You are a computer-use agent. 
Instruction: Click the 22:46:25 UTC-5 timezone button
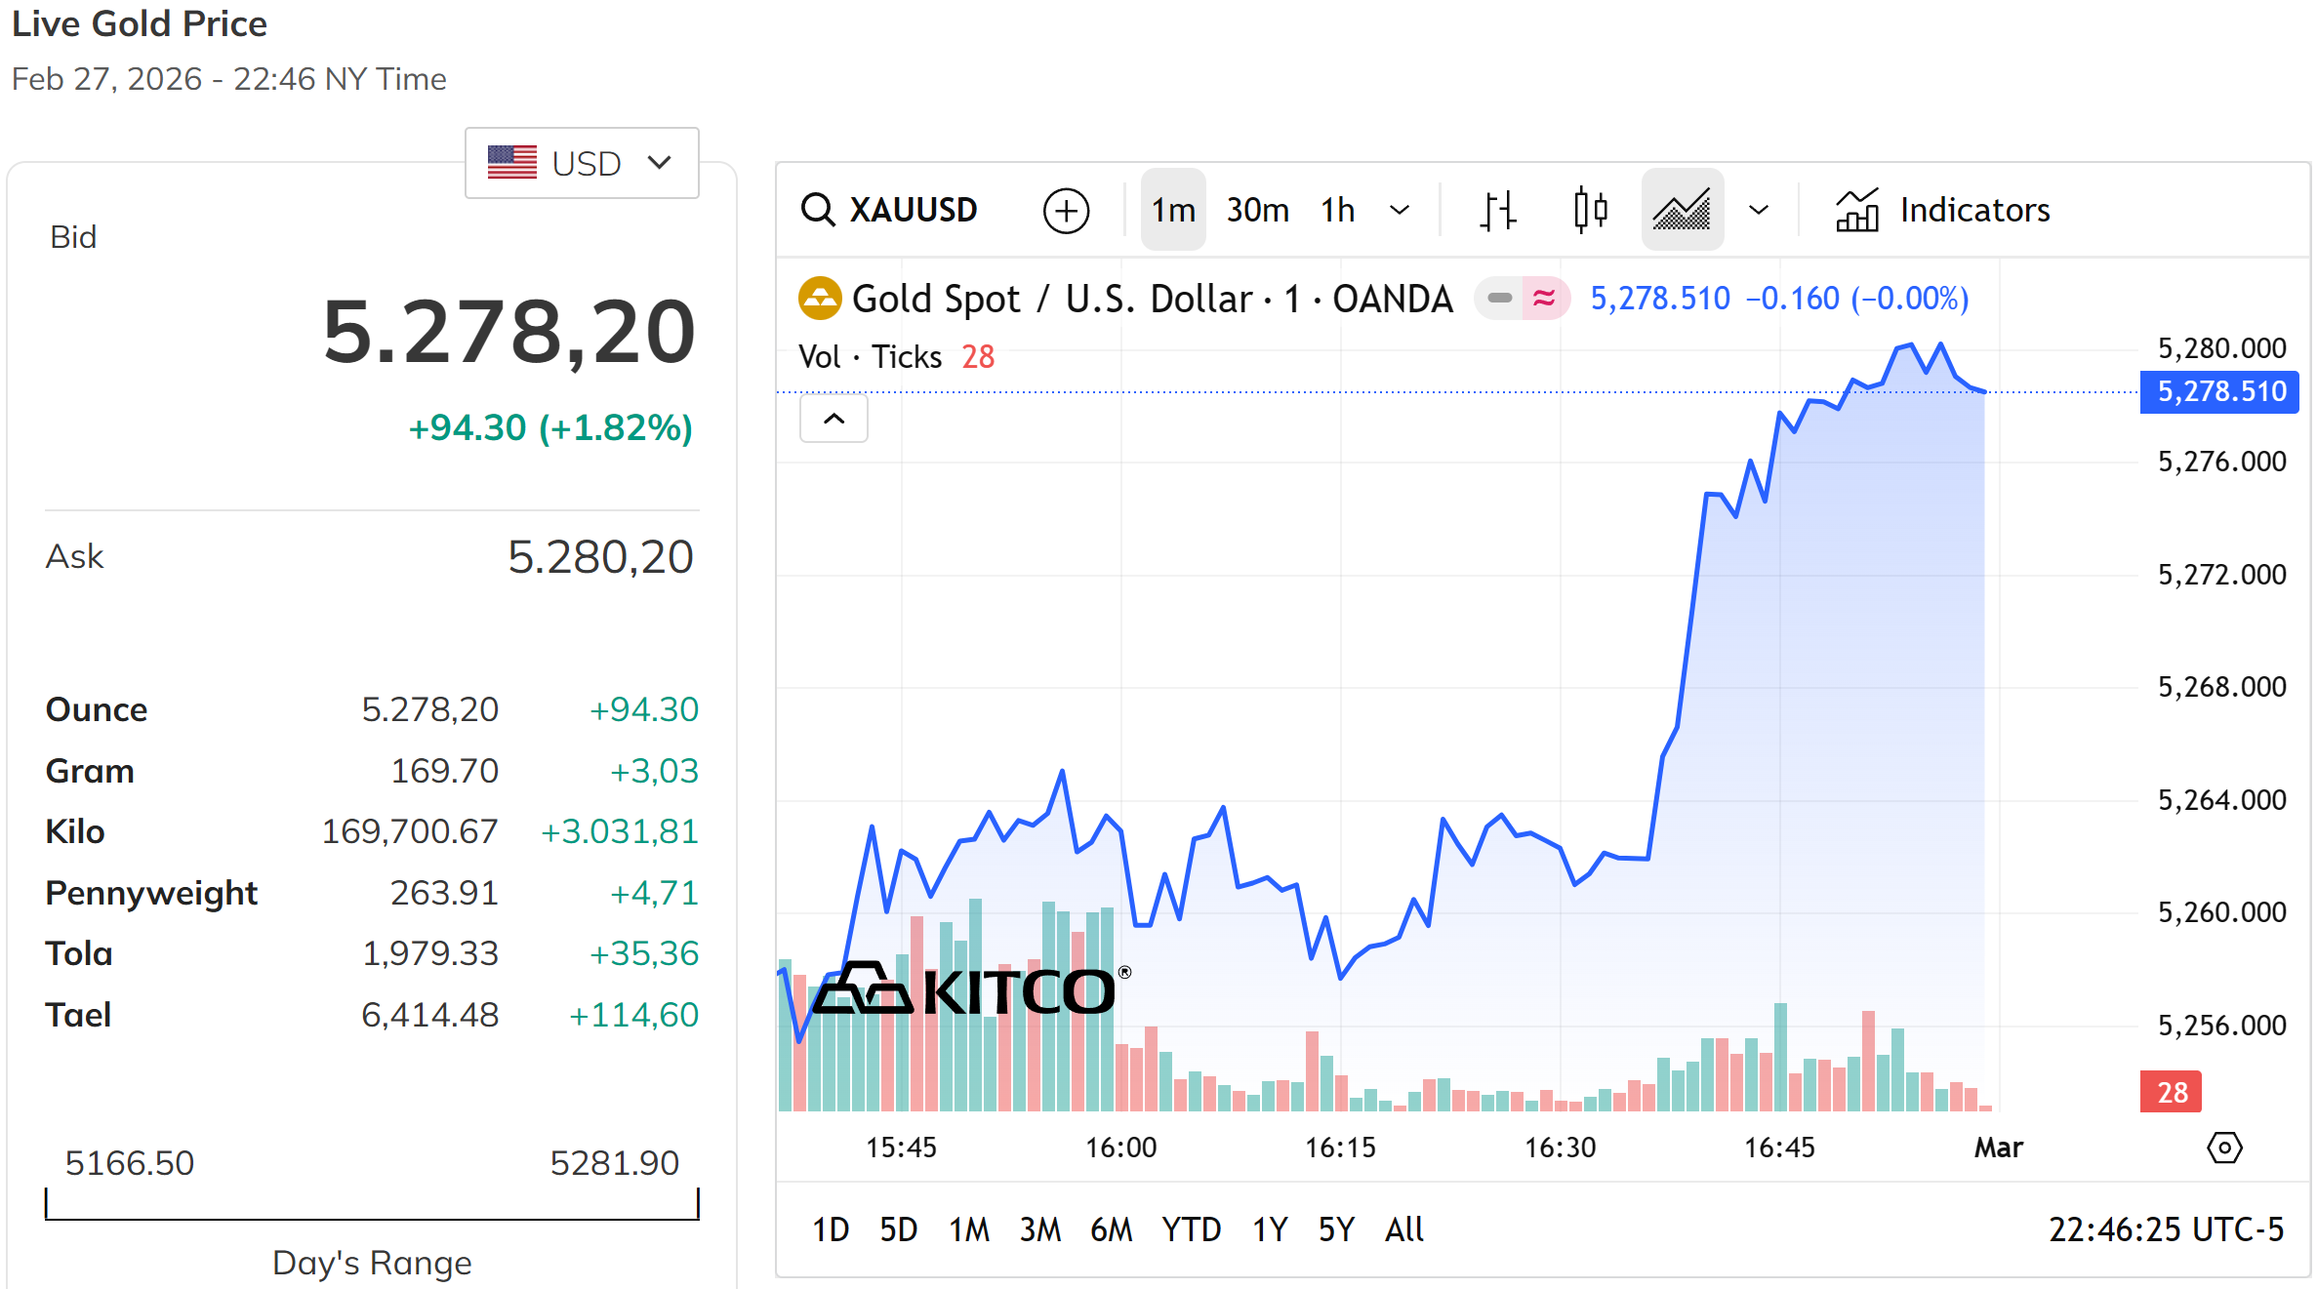click(2166, 1229)
